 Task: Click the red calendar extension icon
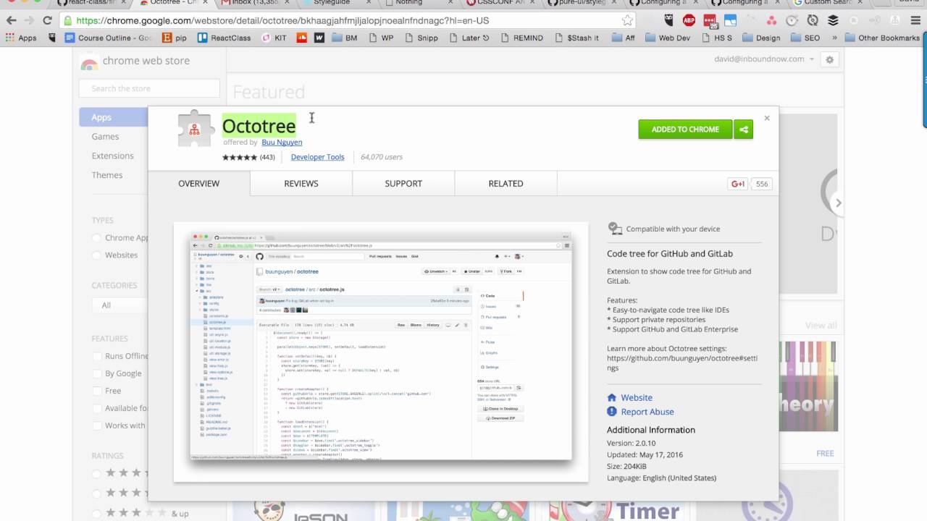tap(710, 21)
